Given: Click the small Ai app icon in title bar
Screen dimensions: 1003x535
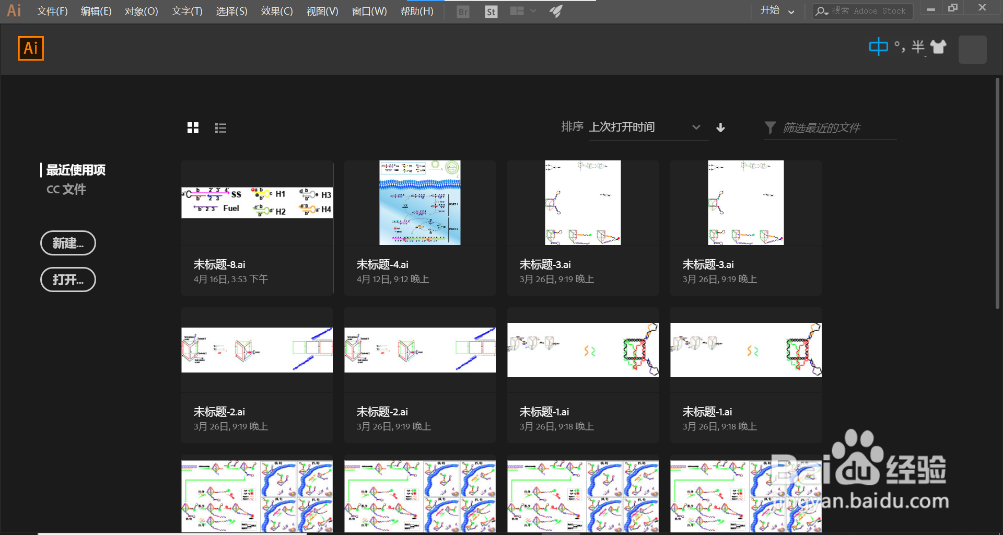Looking at the screenshot, I should click(x=14, y=10).
